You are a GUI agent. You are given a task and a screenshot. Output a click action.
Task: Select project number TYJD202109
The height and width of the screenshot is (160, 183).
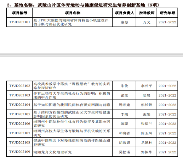click(20, 152)
